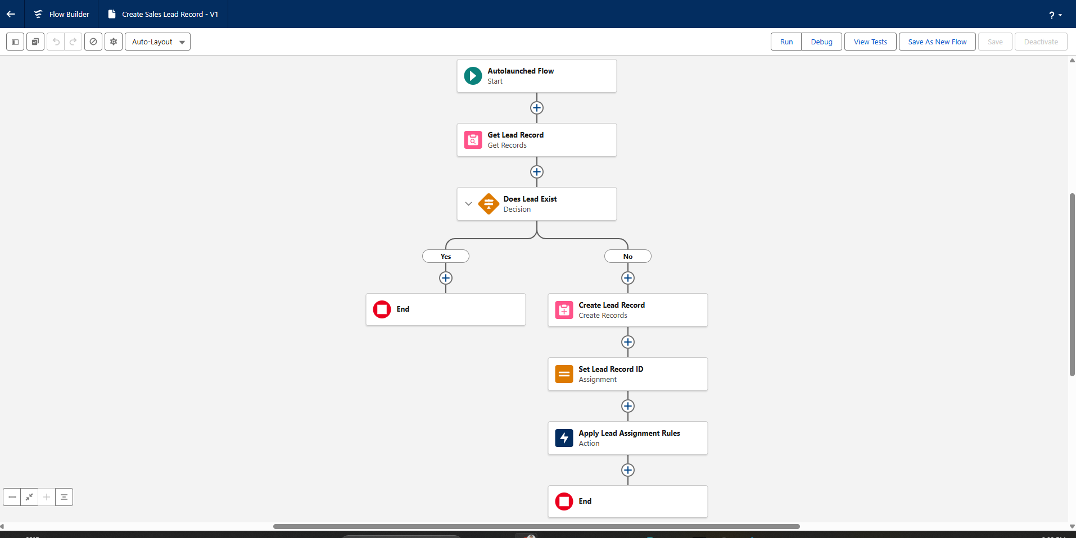Screen dimensions: 1076x538
Task: Zoom in the canvas
Action: pyautogui.click(x=47, y=497)
